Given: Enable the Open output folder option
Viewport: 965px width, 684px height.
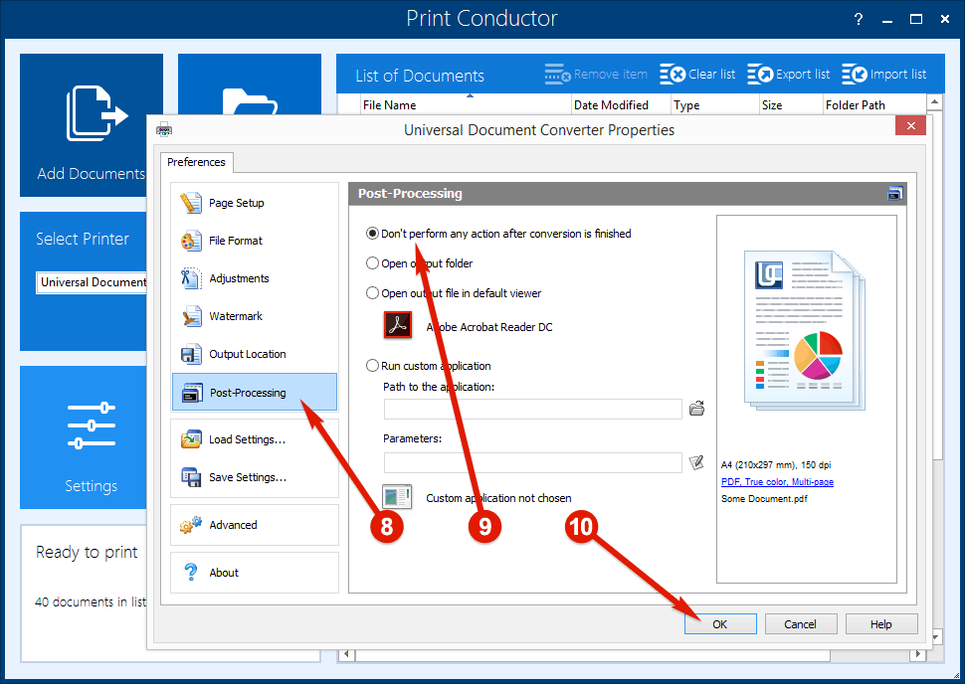Looking at the screenshot, I should click(x=371, y=263).
